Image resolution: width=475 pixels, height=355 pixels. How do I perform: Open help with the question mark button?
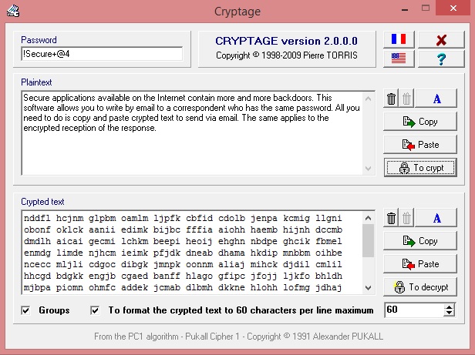click(441, 59)
